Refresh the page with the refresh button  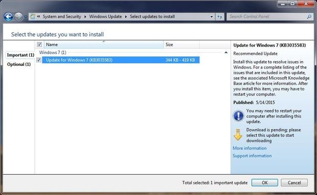pos(219,17)
